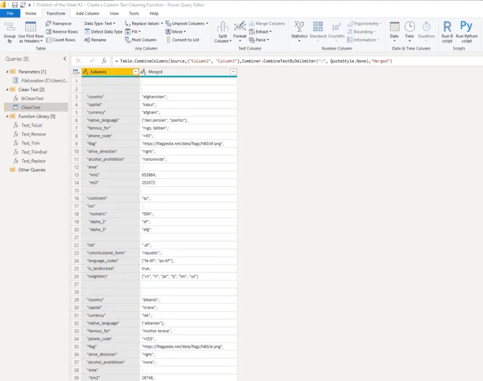Click the formula bar cancel X icon
Screen dimensions: 483x381
coord(78,61)
